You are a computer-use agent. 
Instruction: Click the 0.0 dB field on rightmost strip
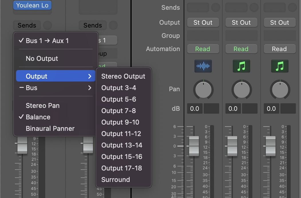click(272, 108)
